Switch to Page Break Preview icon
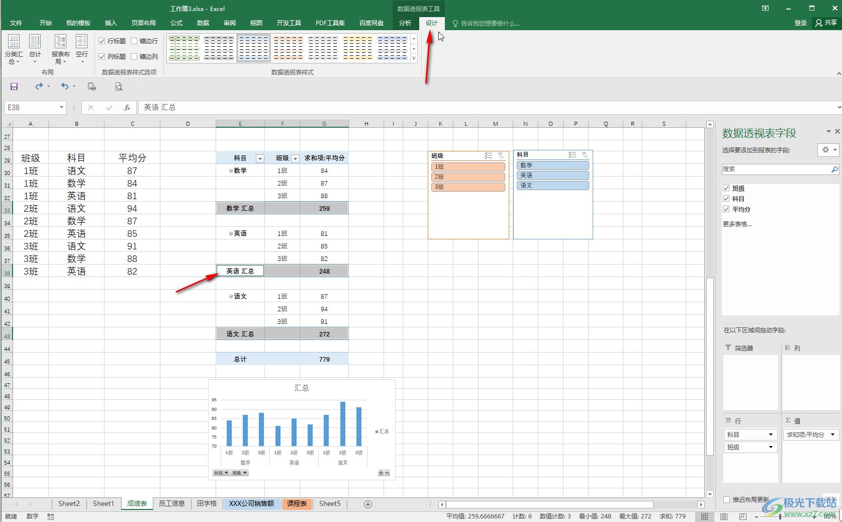 [743, 516]
